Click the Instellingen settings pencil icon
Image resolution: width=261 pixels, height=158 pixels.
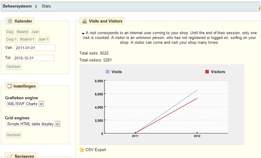10,86
